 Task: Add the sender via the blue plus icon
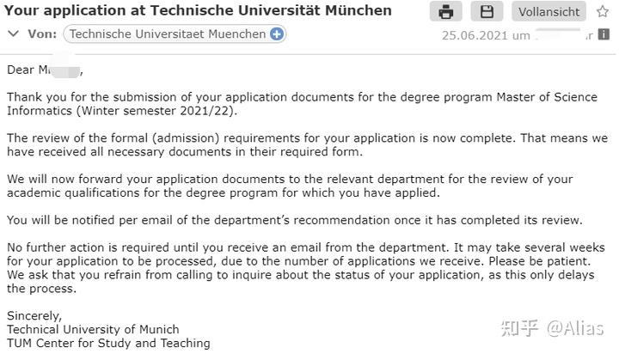pos(277,34)
